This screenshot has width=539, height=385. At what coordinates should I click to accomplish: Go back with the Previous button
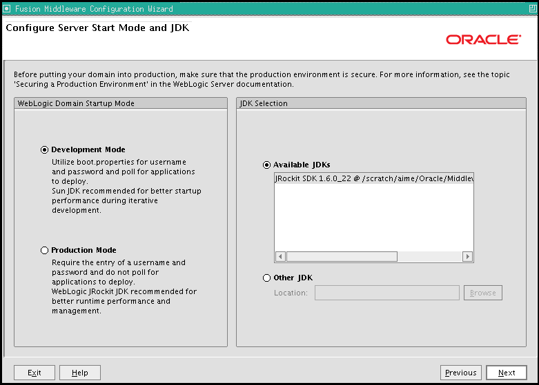[x=460, y=373]
